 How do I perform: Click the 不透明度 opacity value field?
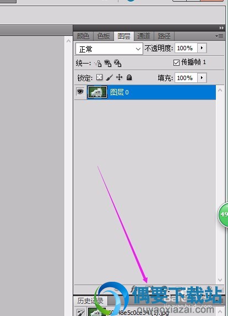pyautogui.click(x=186, y=48)
